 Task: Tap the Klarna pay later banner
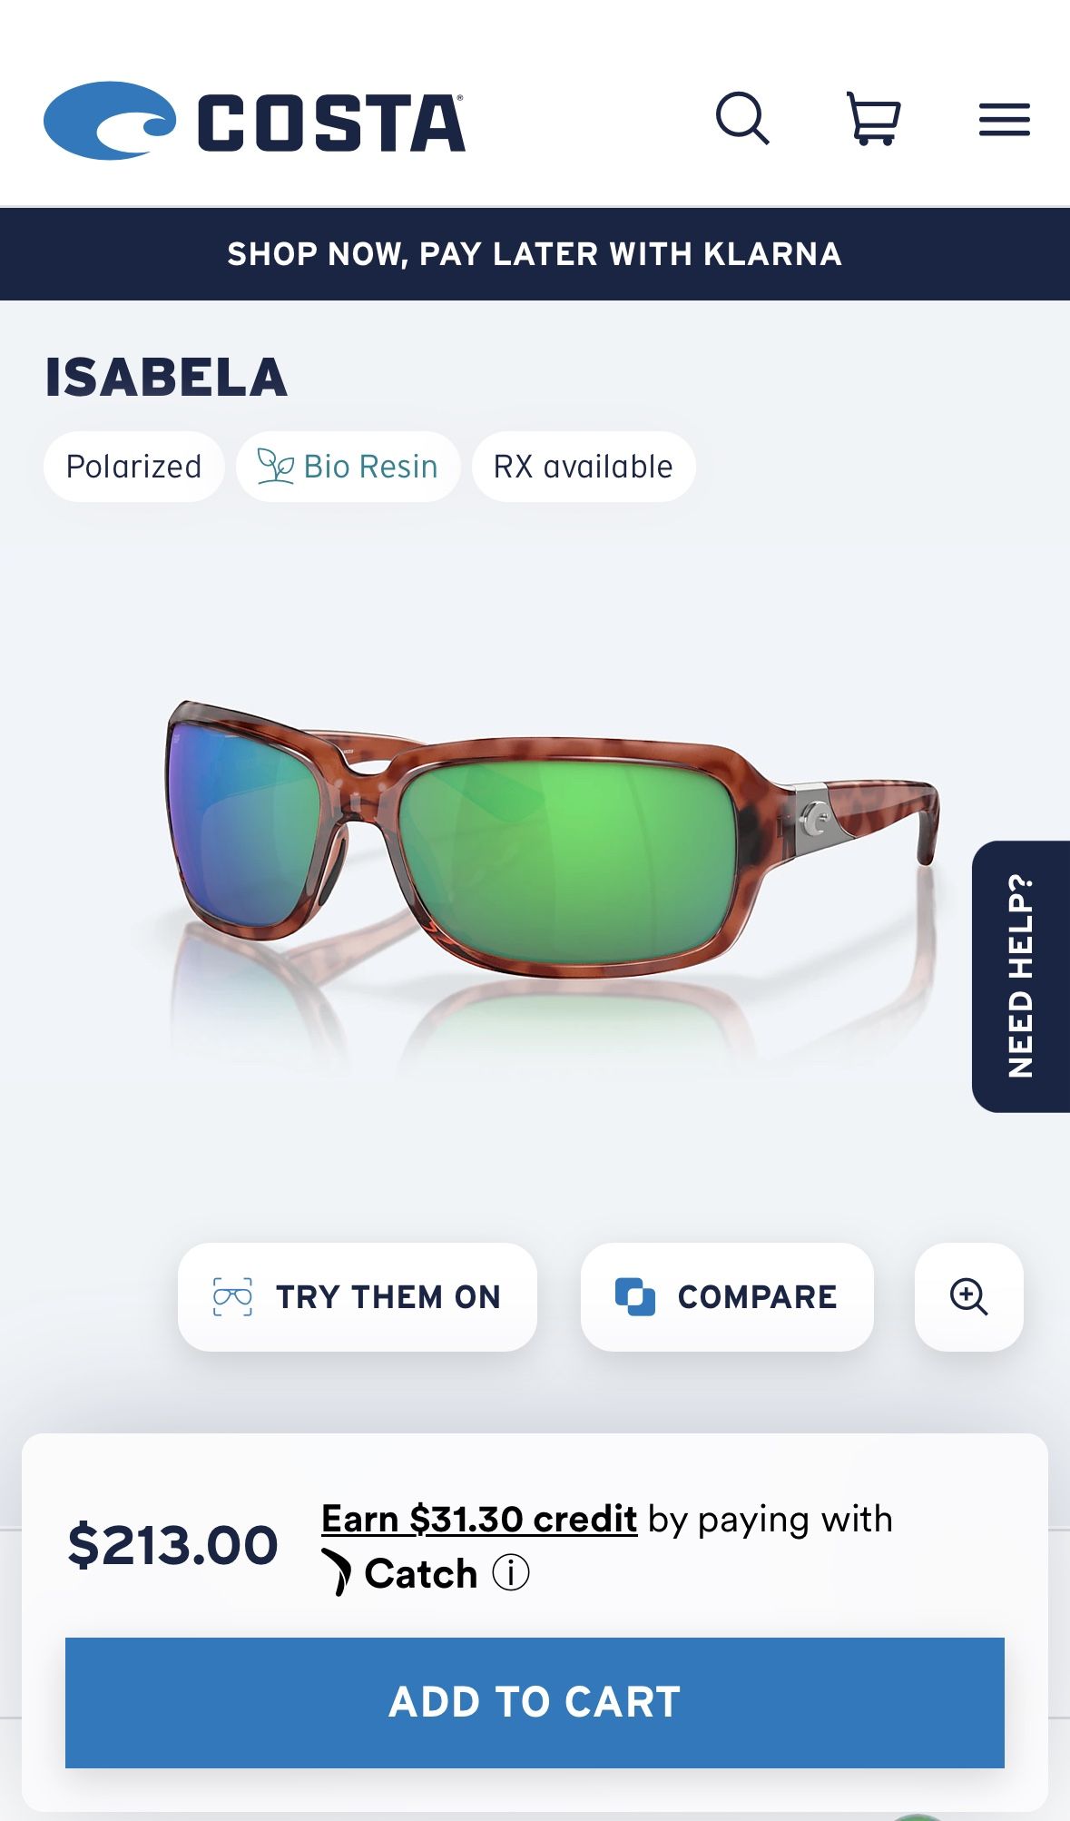[535, 254]
